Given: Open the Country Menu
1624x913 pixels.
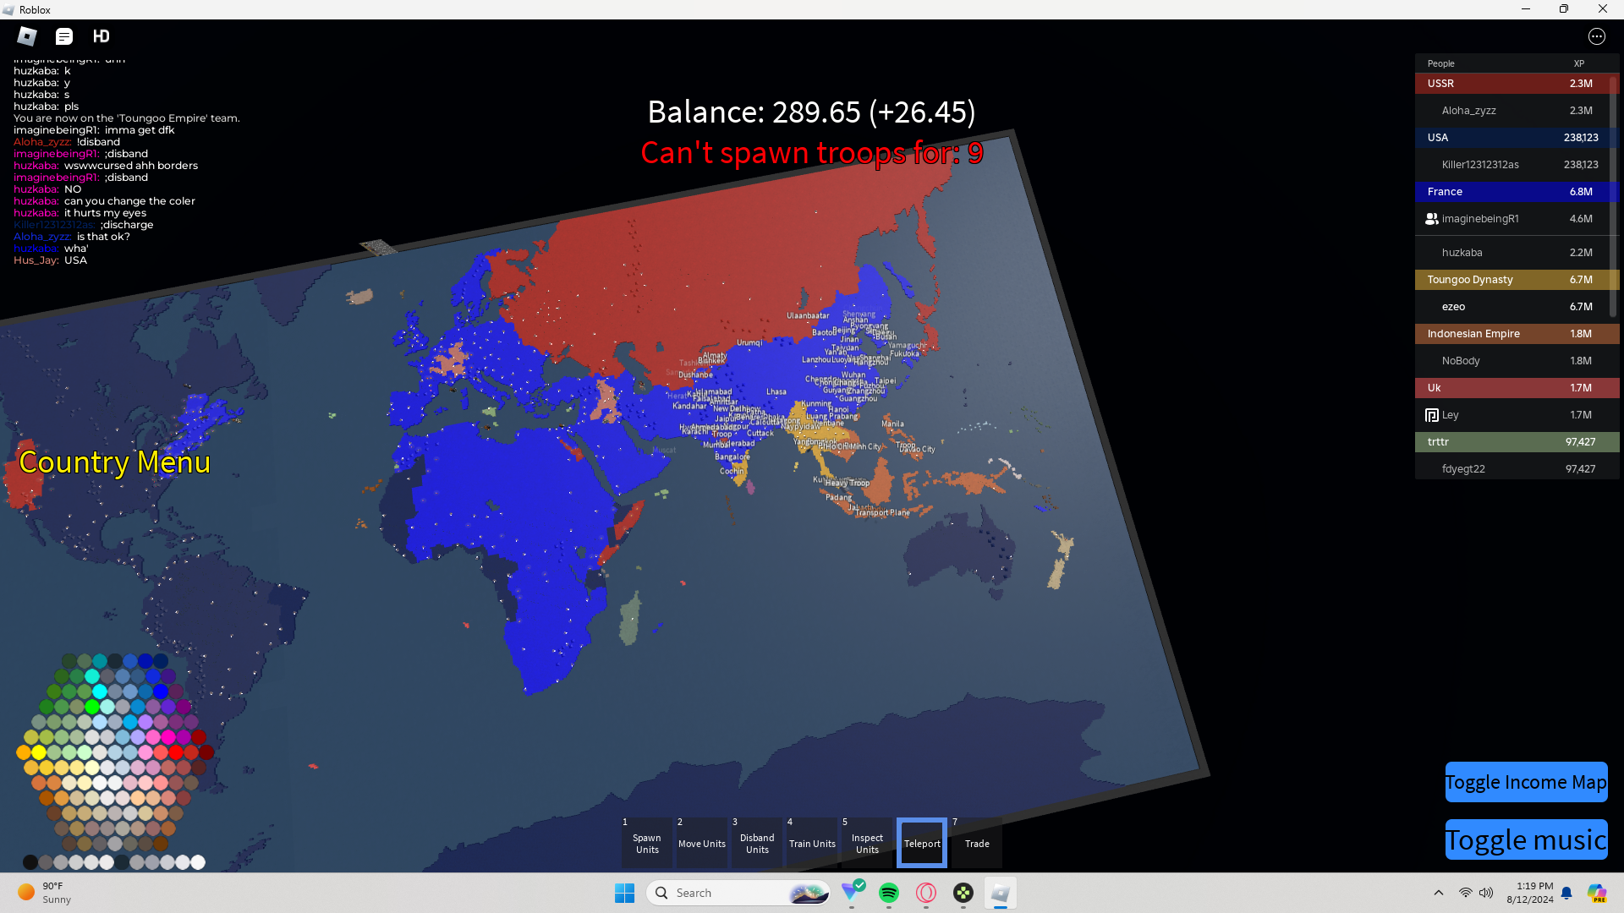Looking at the screenshot, I should click(114, 462).
